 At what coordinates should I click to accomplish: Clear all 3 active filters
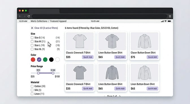pos(46,28)
